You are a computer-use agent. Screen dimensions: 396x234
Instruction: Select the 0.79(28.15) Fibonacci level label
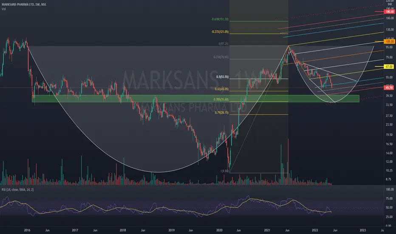(x=221, y=113)
